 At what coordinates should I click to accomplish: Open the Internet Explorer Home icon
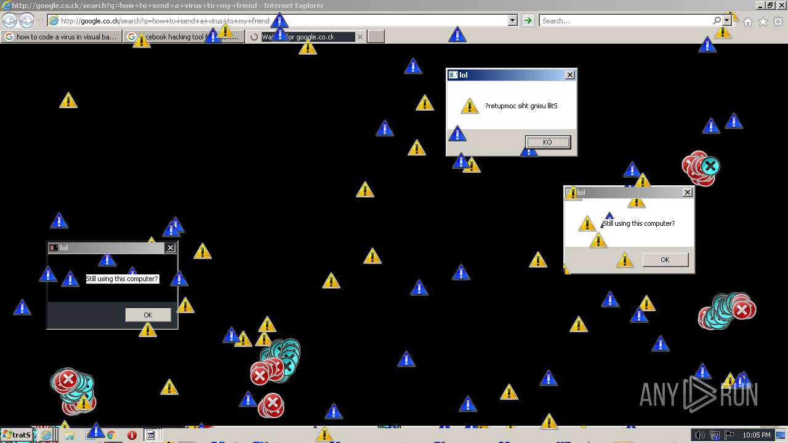point(747,22)
